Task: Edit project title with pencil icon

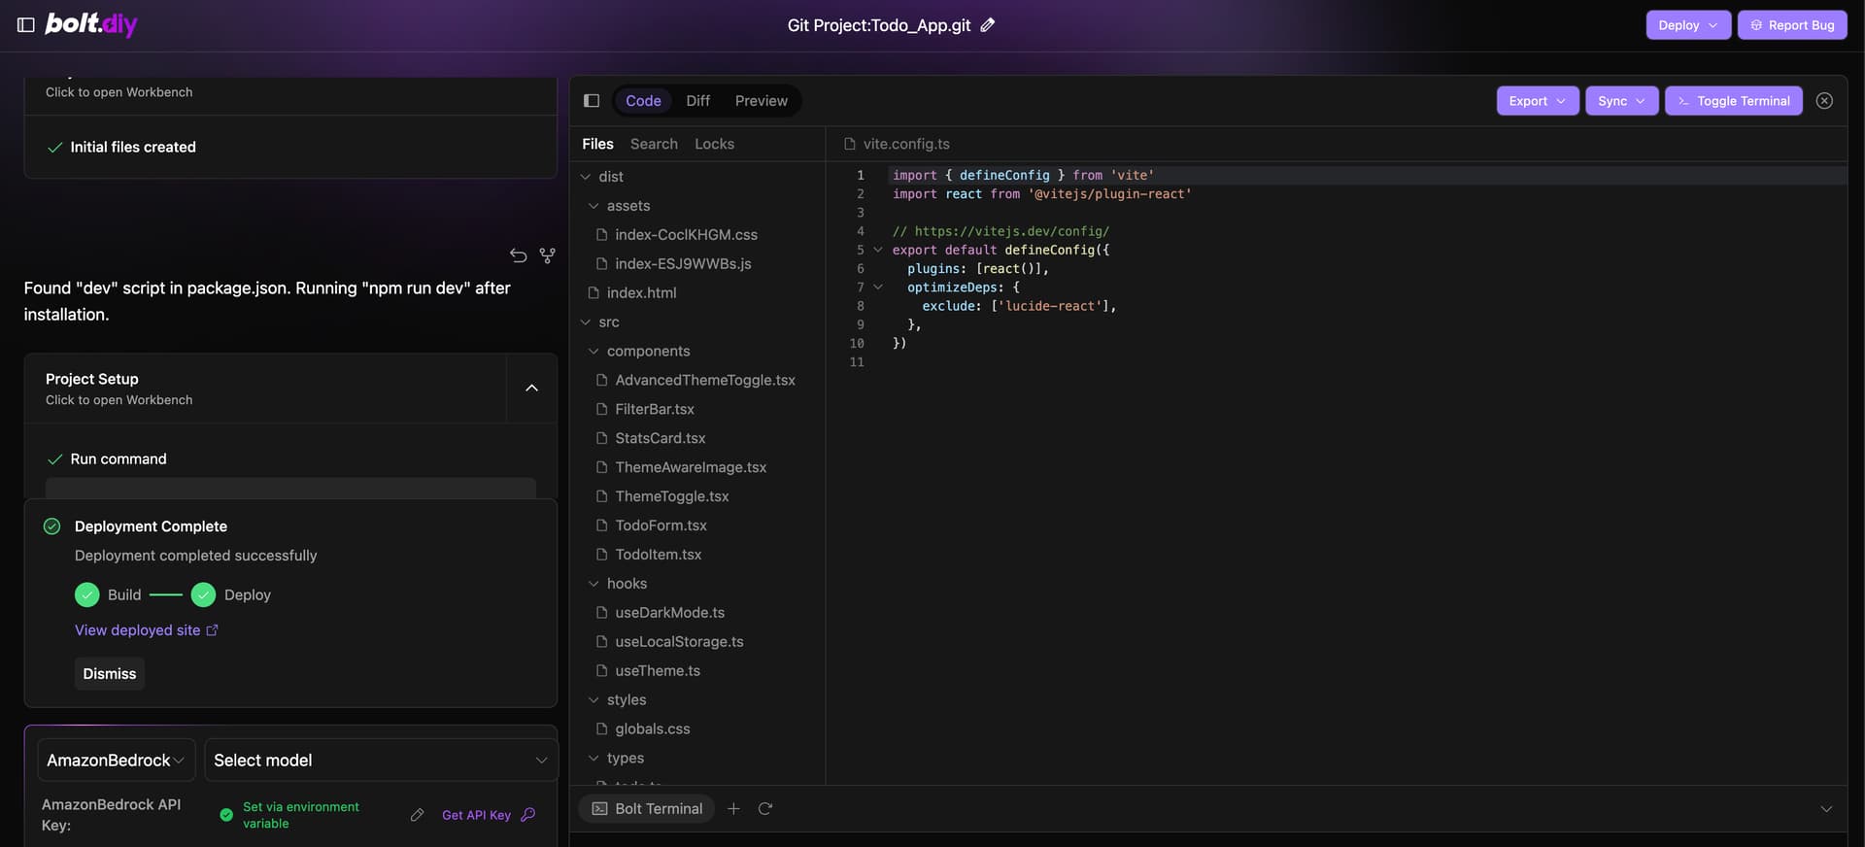Action: point(988,25)
